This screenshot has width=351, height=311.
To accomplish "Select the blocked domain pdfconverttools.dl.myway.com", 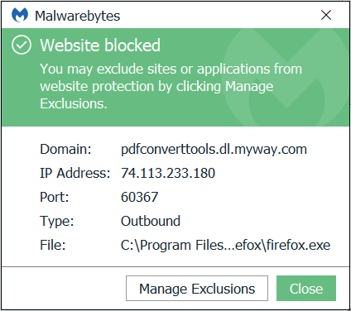I will click(x=214, y=149).
